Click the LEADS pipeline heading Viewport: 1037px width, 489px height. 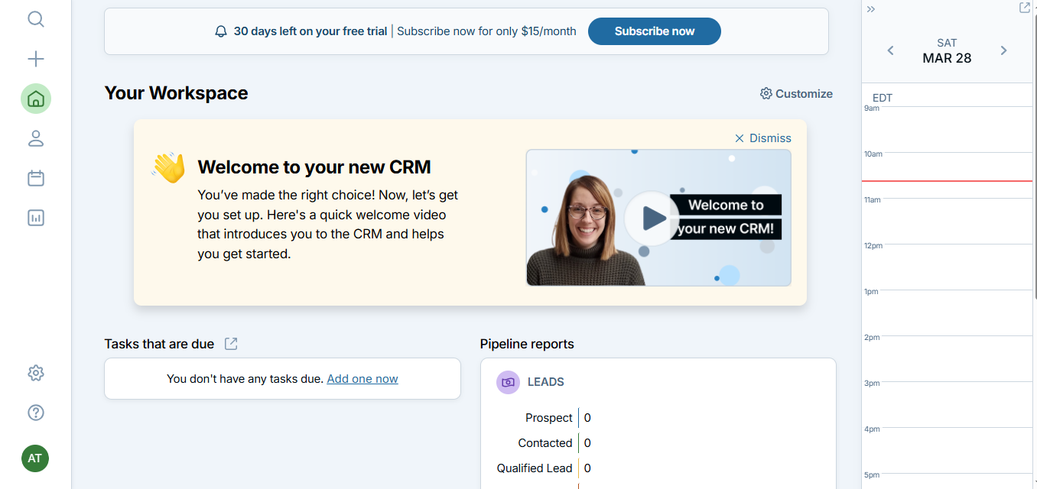point(546,382)
